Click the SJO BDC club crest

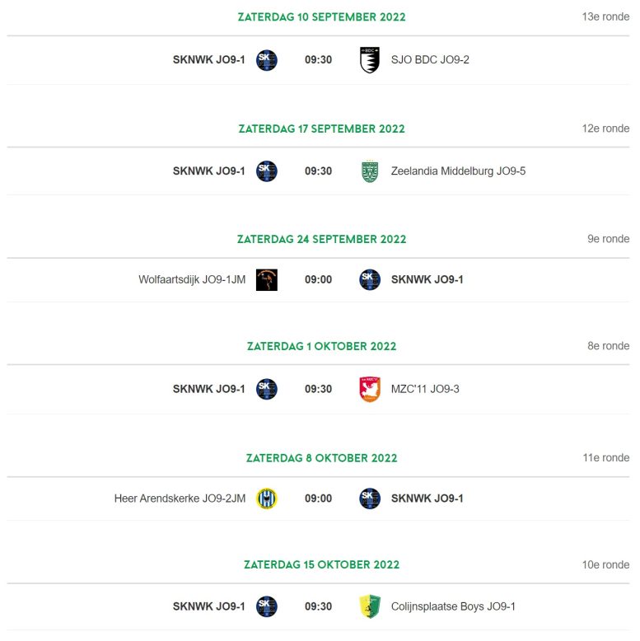click(x=370, y=59)
